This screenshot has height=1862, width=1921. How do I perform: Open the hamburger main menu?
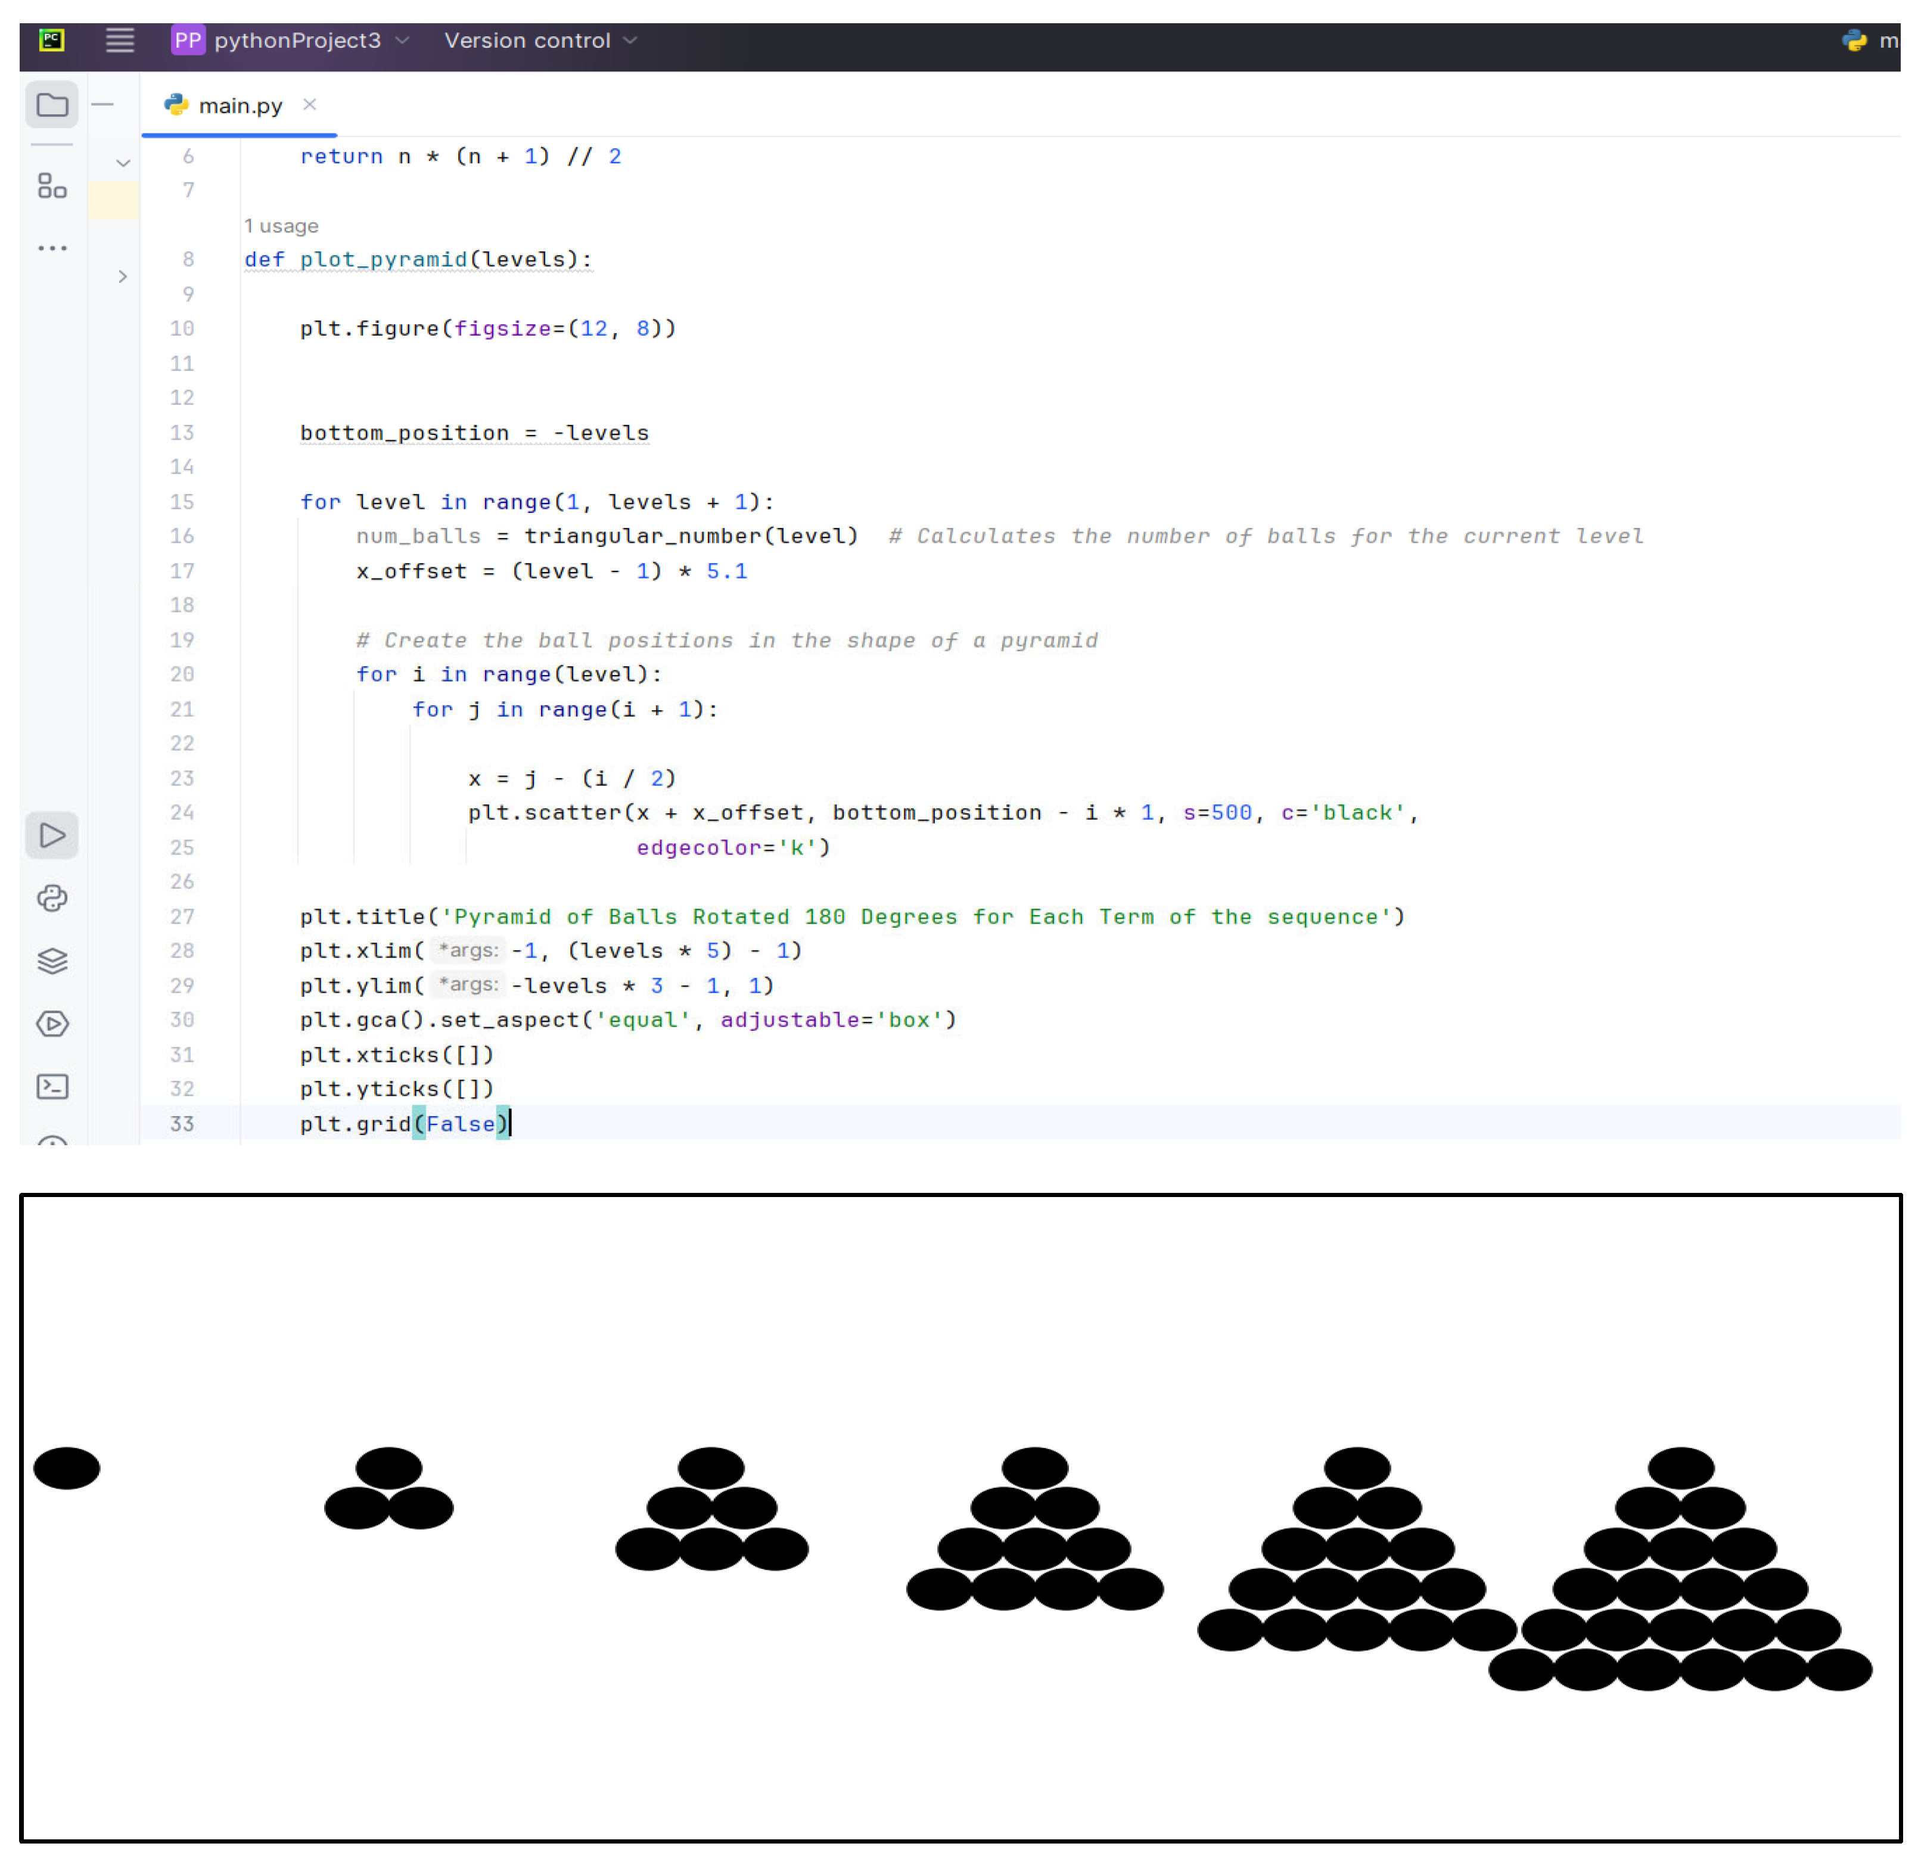tap(120, 40)
